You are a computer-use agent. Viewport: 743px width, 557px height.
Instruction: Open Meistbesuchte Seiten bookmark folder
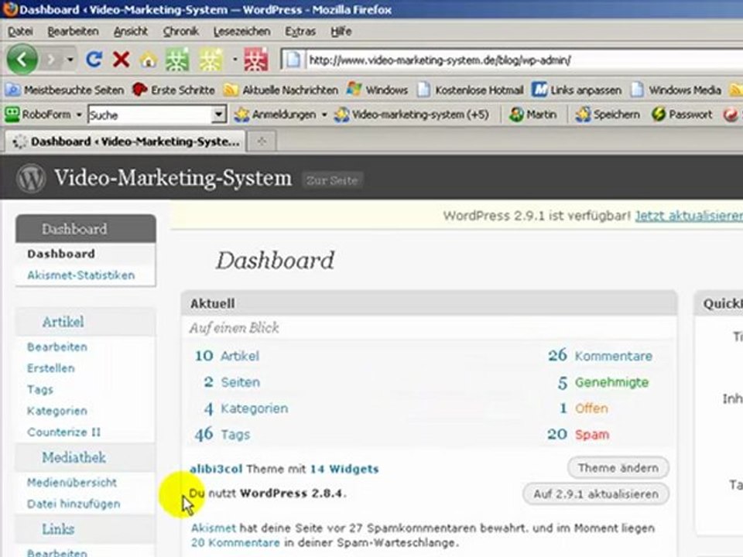(x=64, y=90)
